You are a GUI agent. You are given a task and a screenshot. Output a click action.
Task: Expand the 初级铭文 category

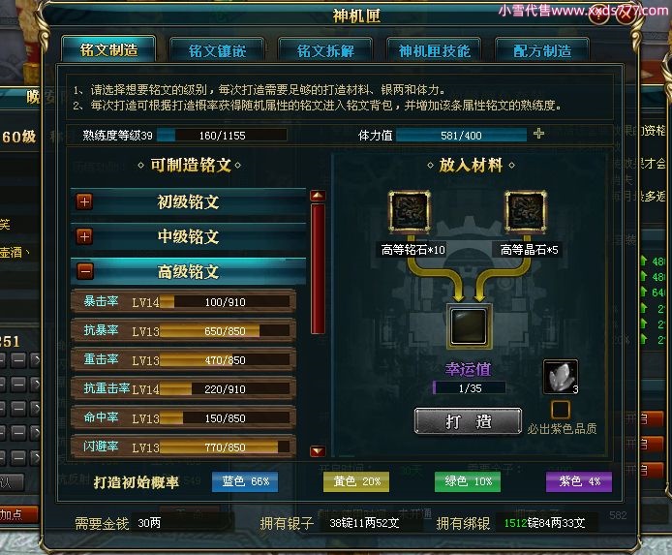click(x=84, y=201)
